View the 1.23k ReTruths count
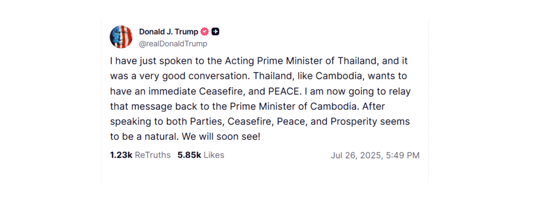The width and height of the screenshot is (544, 200). point(121,155)
